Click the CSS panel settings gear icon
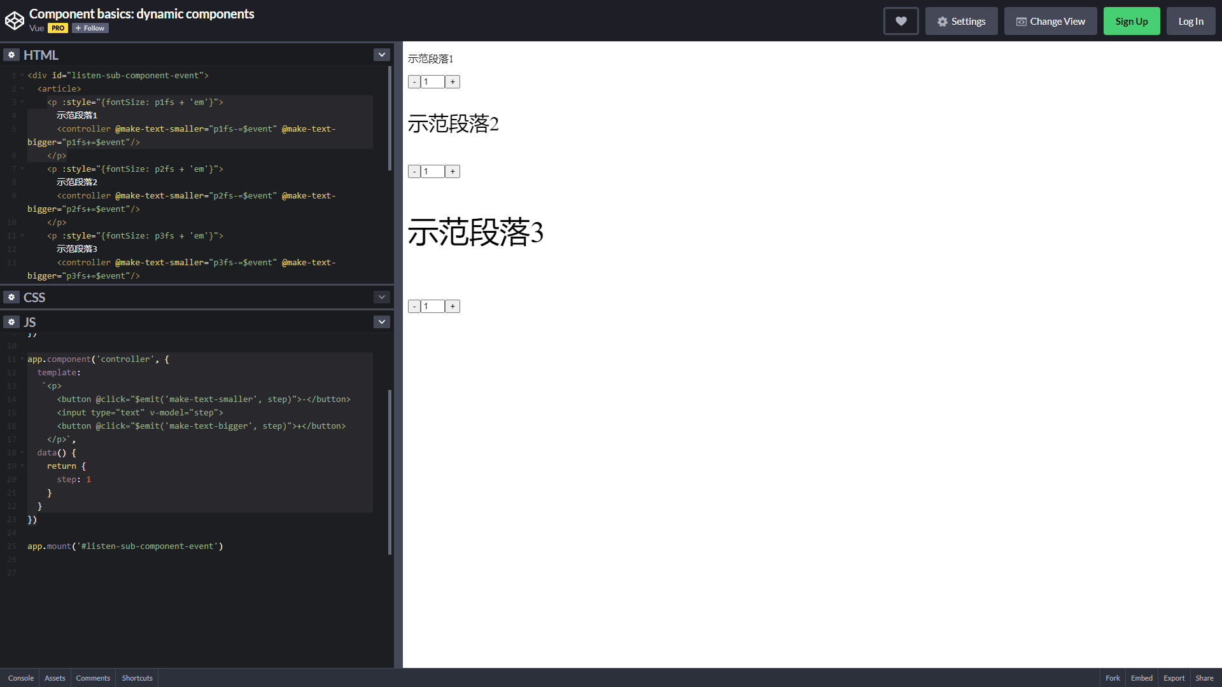 [11, 297]
